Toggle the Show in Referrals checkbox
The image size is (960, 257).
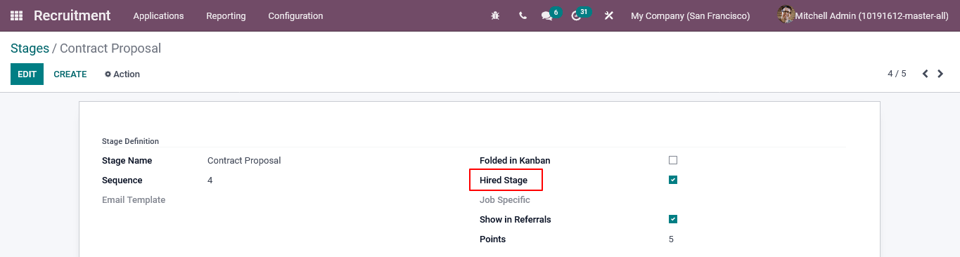pyautogui.click(x=673, y=219)
